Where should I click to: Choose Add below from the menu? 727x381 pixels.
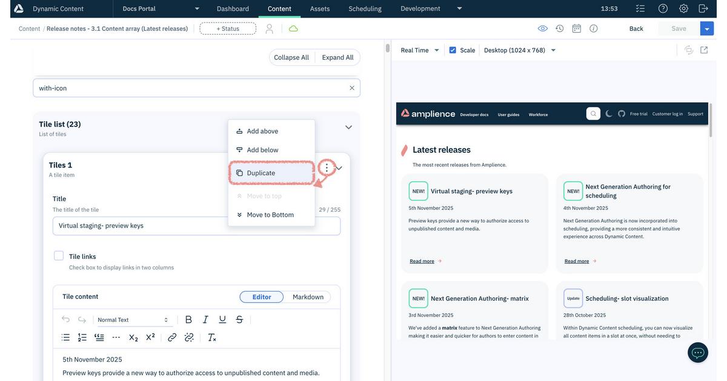[x=271, y=150]
